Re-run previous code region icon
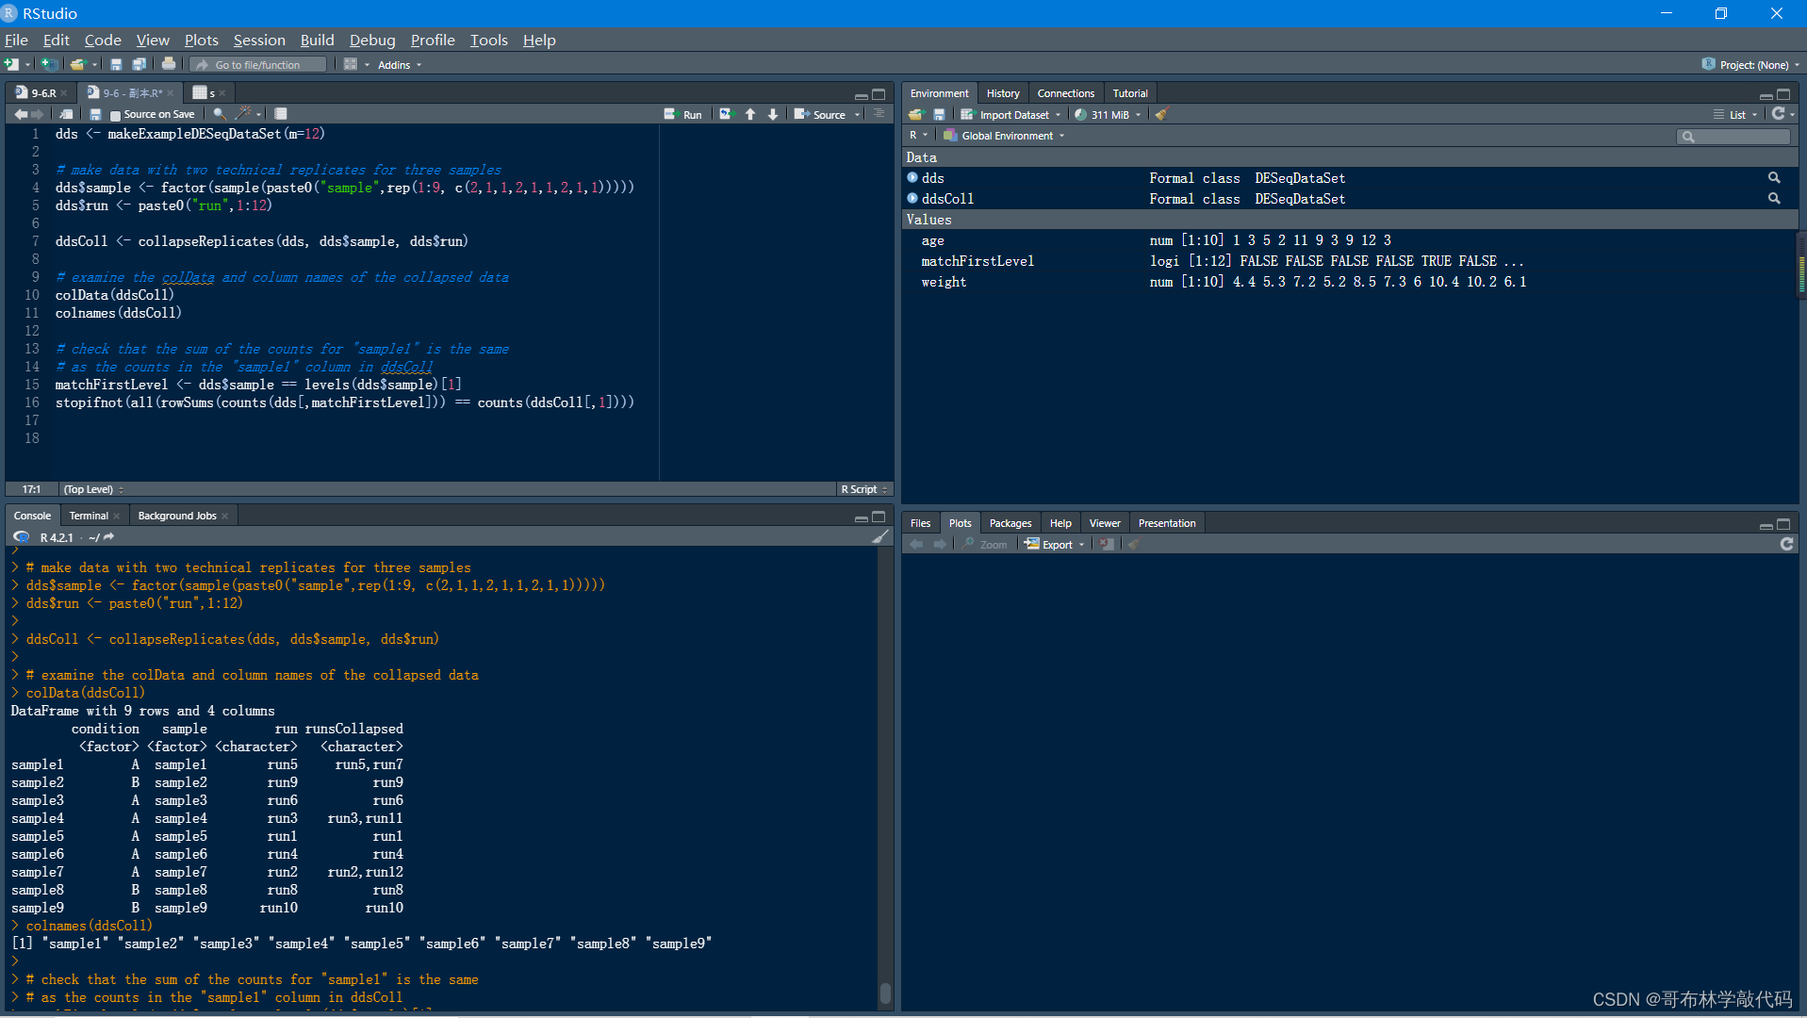 pos(726,114)
